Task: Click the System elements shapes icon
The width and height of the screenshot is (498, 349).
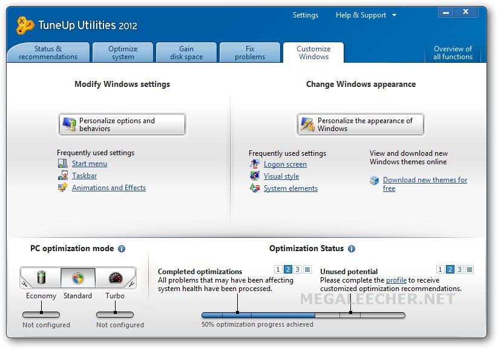Action: pyautogui.click(x=254, y=188)
